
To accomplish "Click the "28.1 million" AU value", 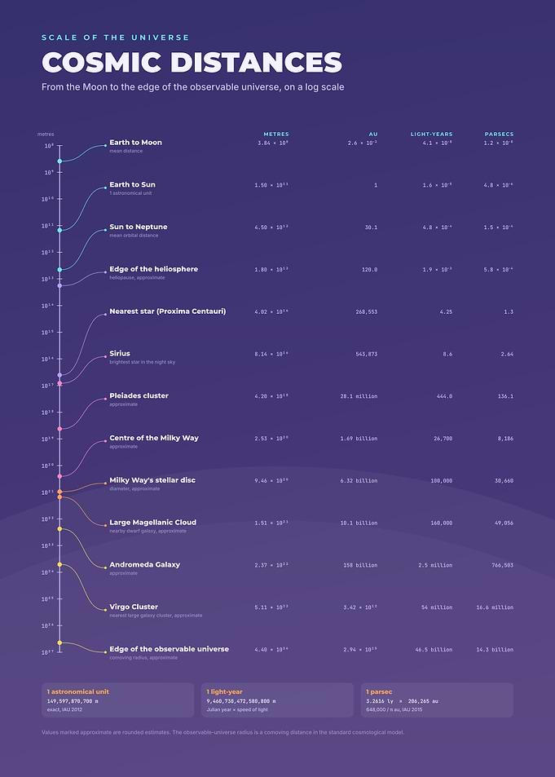I will 359,396.
